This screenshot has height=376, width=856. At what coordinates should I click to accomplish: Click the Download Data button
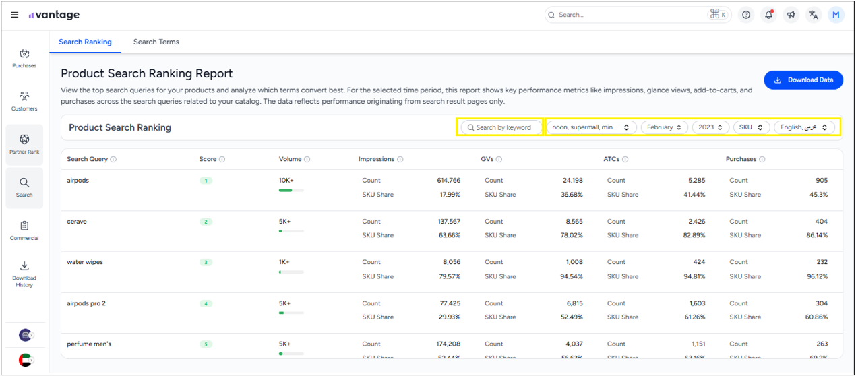803,80
